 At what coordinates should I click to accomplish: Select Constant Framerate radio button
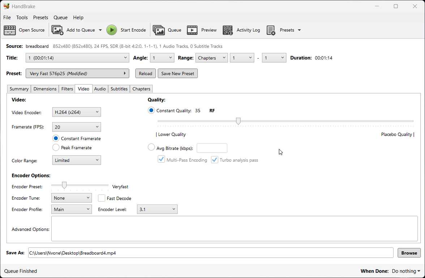[56, 138]
